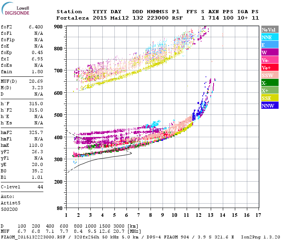Click the Fortaleza station name

pyautogui.click(x=73, y=18)
